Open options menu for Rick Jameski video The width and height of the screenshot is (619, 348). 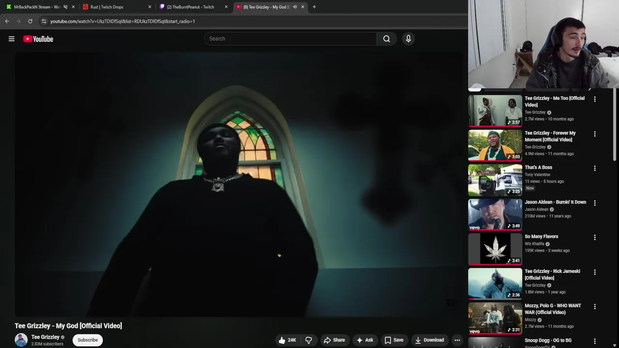pyautogui.click(x=595, y=272)
